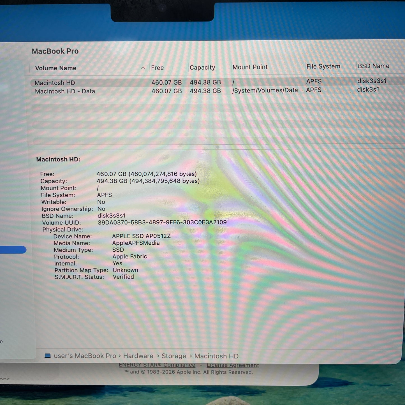Click 460.07 GB free in Data row
Viewport: 405px width, 405px height.
click(166, 91)
